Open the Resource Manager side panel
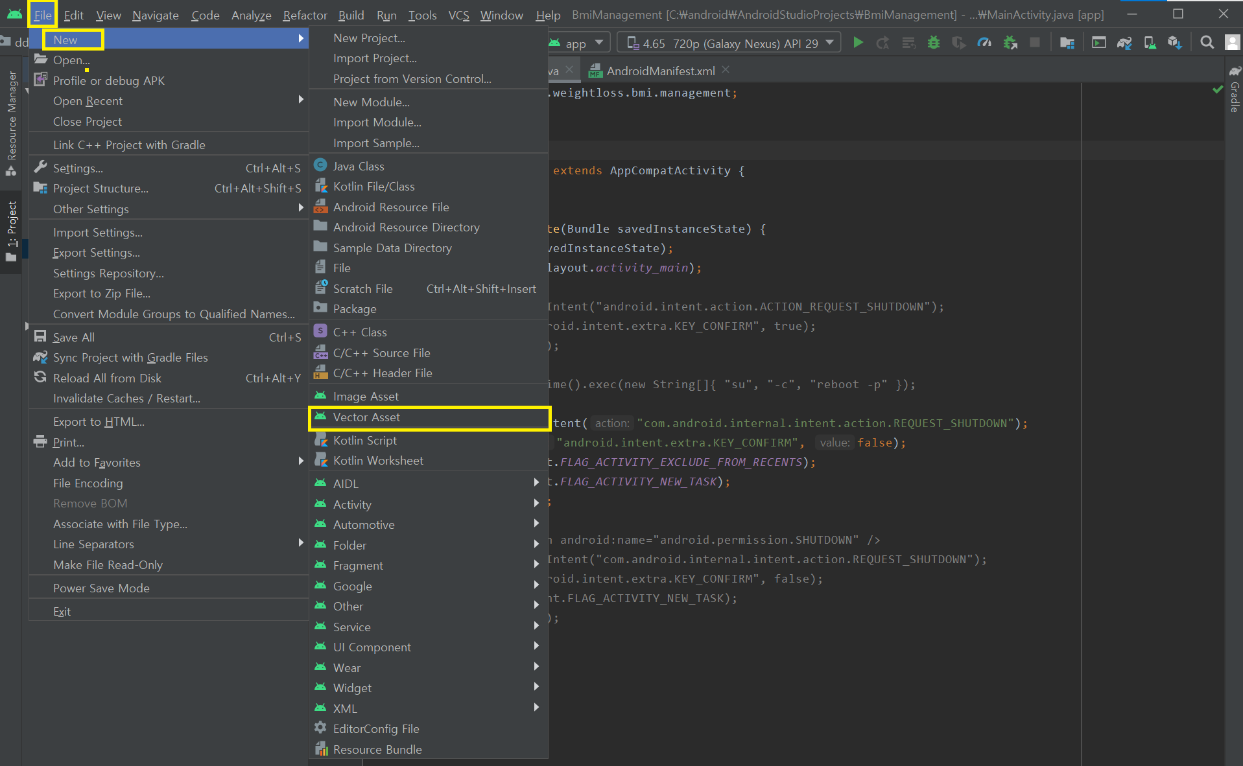The image size is (1243, 766). (12, 117)
